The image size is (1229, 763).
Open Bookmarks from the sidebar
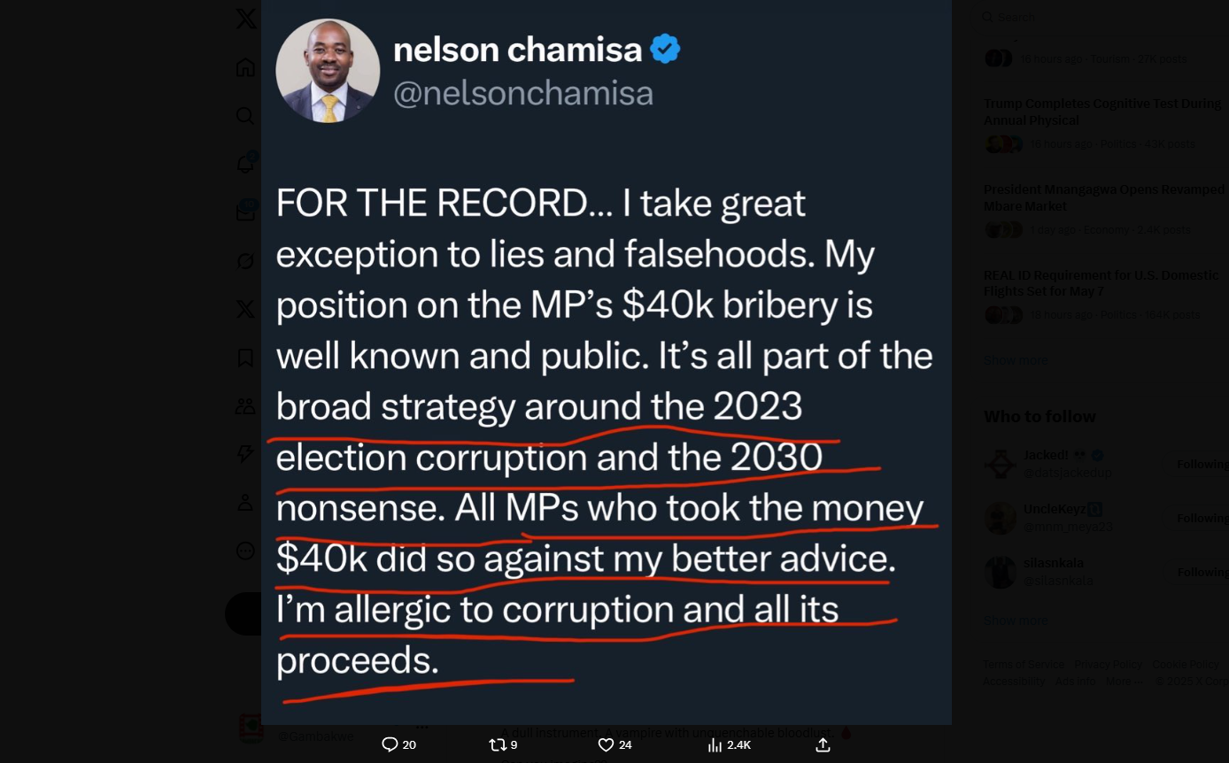245,358
